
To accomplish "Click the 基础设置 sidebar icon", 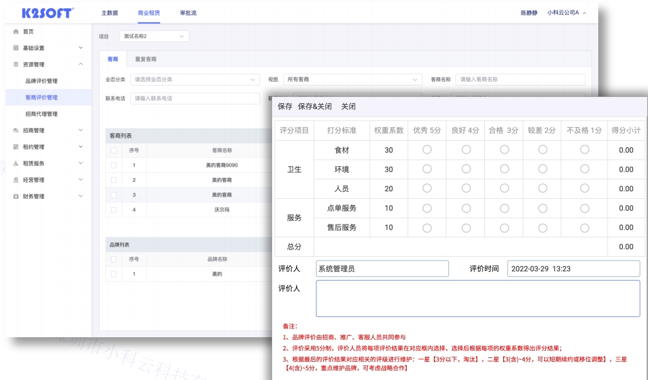I will (x=16, y=48).
